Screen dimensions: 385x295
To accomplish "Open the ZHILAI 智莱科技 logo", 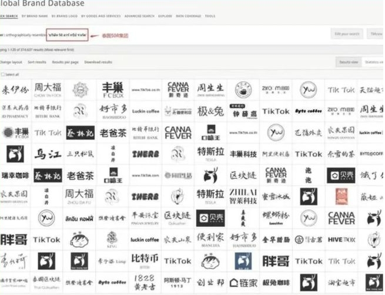I will [243, 197].
